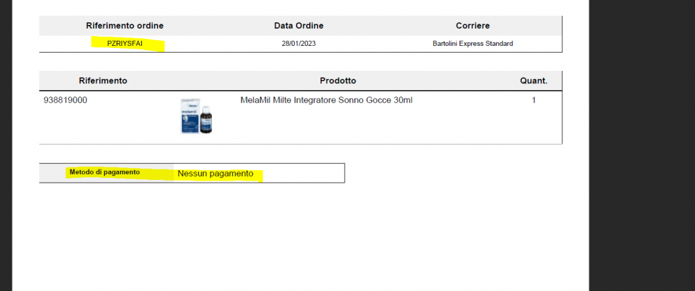Screen dimensions: 695x291
Task: Select the Bartolini Express Standard courier text
Action: click(473, 44)
